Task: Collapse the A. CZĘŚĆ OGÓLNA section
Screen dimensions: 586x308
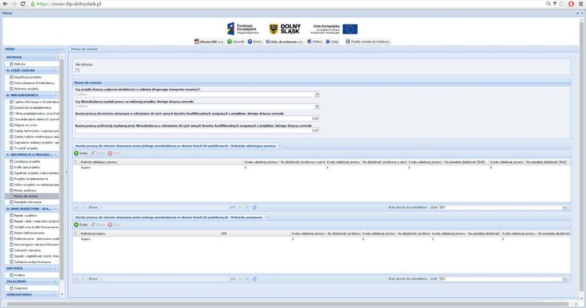Action: pos(56,70)
